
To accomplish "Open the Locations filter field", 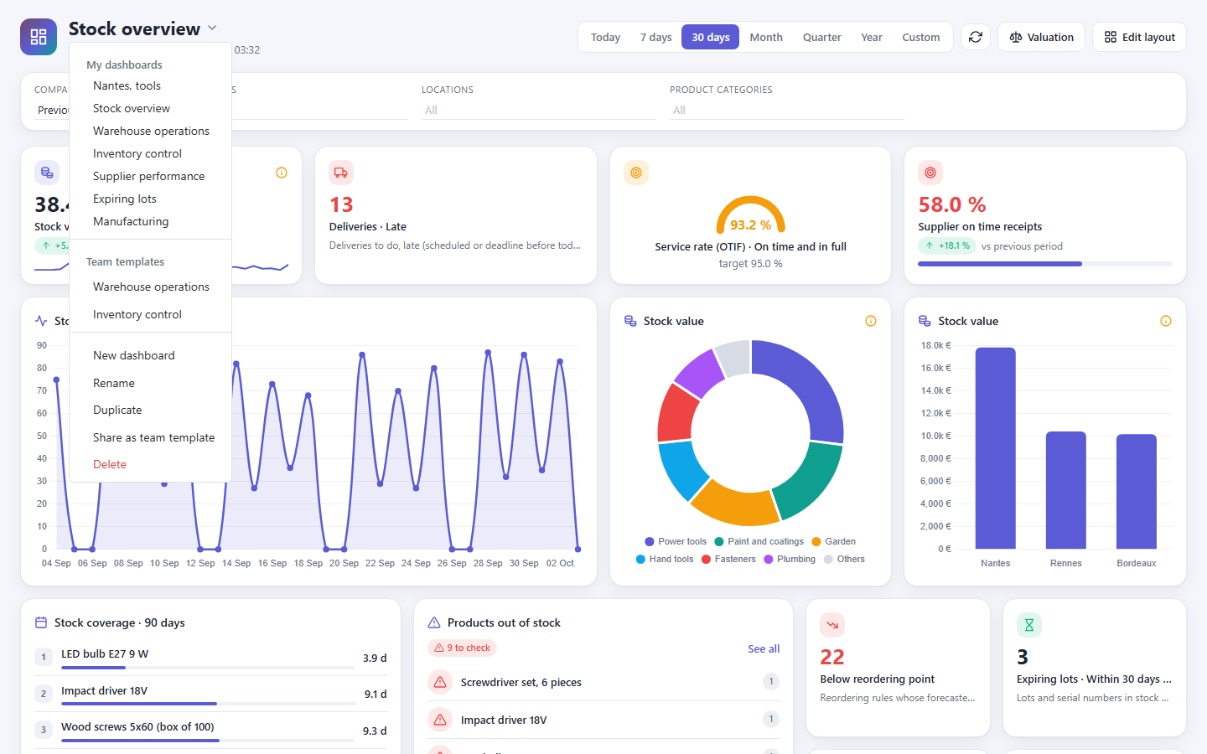I will pyautogui.click(x=539, y=110).
